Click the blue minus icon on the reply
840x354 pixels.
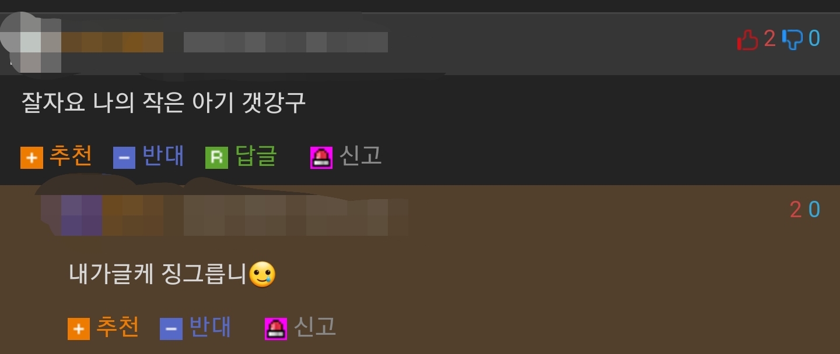pos(171,329)
